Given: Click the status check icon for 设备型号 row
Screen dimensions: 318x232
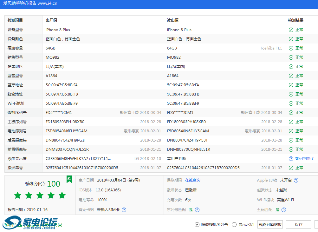Looking at the screenshot, I should [291, 30].
